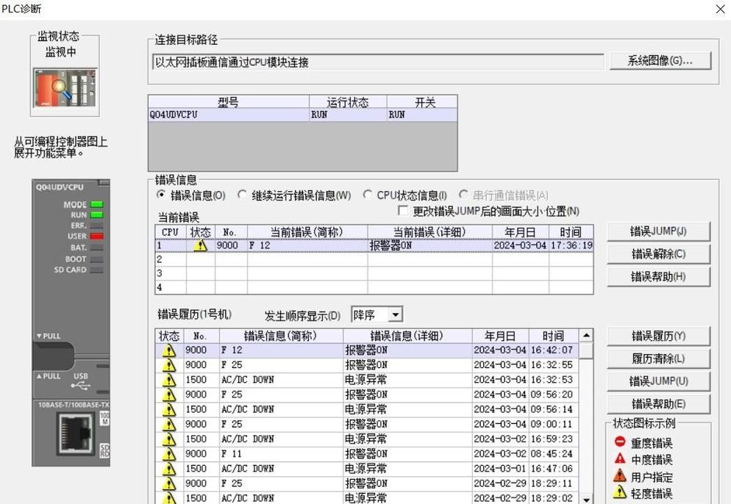
Task: Click warning icon of history row 09:56:20
Action: pyautogui.click(x=168, y=395)
